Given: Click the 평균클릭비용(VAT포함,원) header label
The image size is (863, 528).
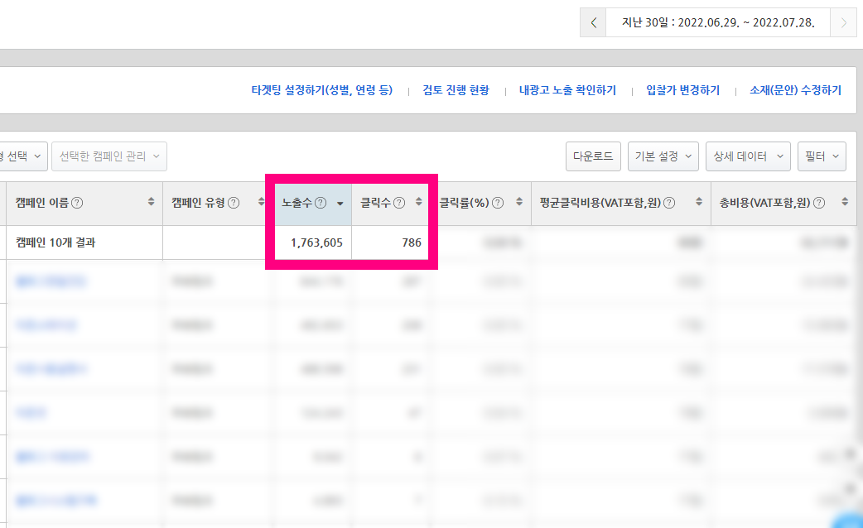Looking at the screenshot, I should point(600,203).
